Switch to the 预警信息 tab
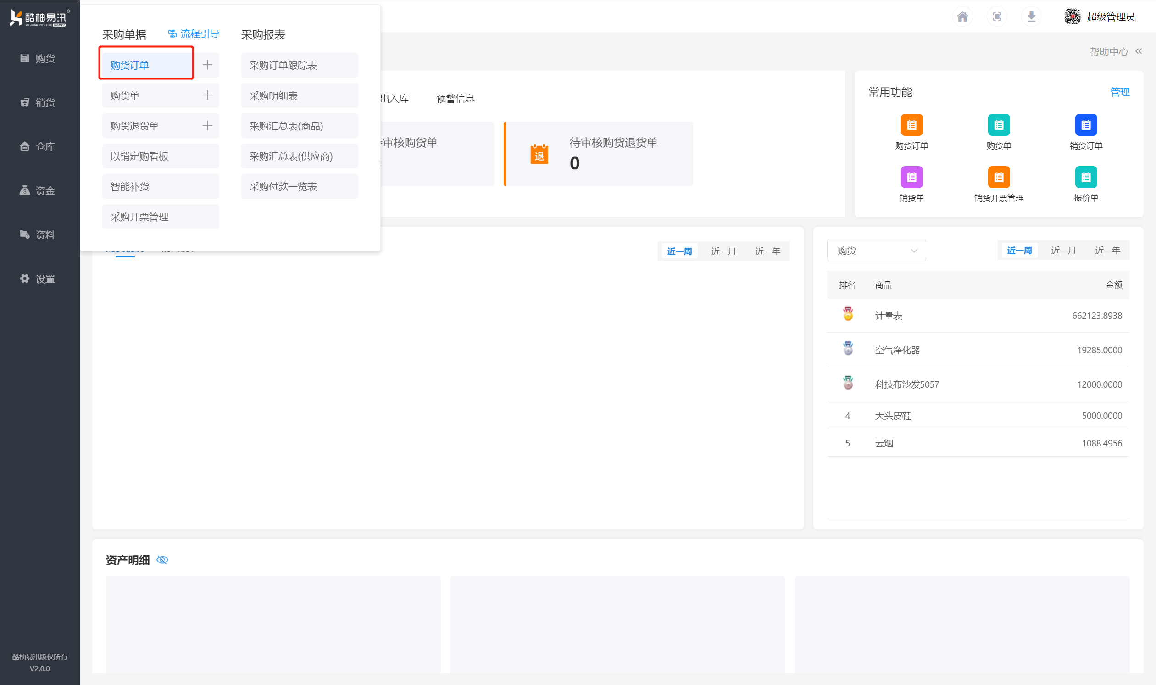Image resolution: width=1156 pixels, height=685 pixels. (x=455, y=99)
